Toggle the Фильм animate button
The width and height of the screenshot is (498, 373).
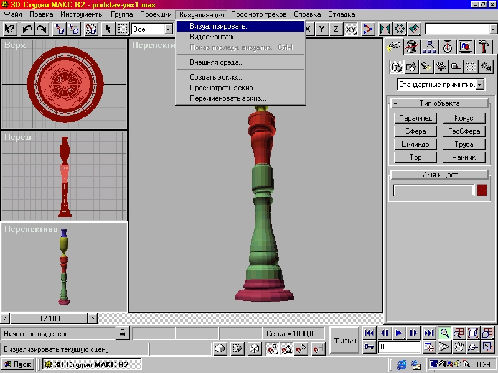point(345,339)
